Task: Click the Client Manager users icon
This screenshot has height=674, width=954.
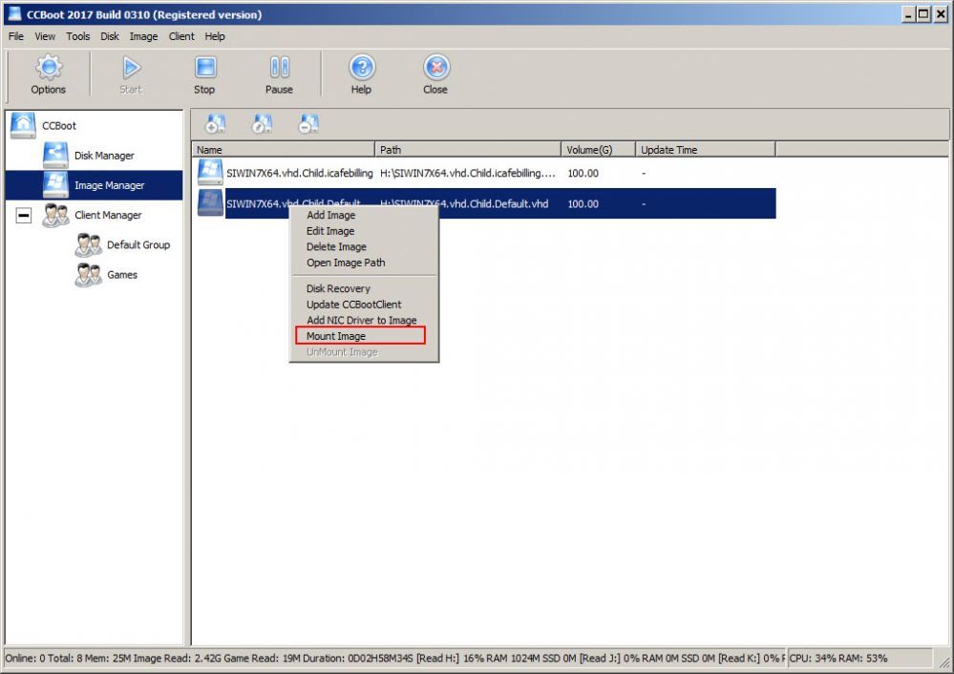Action: coord(55,215)
